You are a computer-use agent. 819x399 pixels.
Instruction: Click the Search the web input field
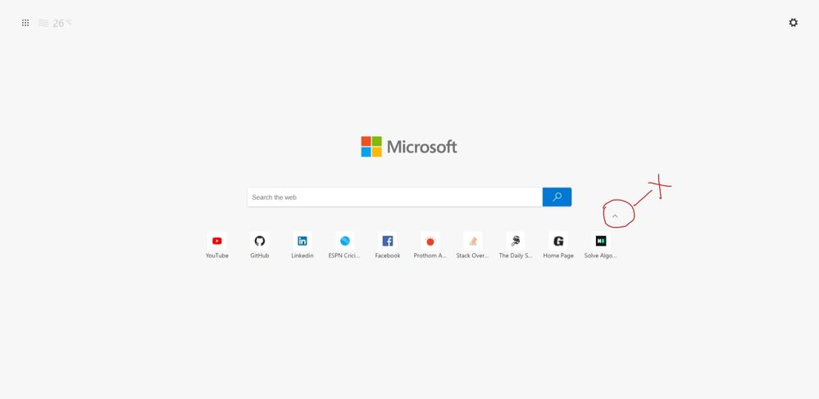pos(395,197)
